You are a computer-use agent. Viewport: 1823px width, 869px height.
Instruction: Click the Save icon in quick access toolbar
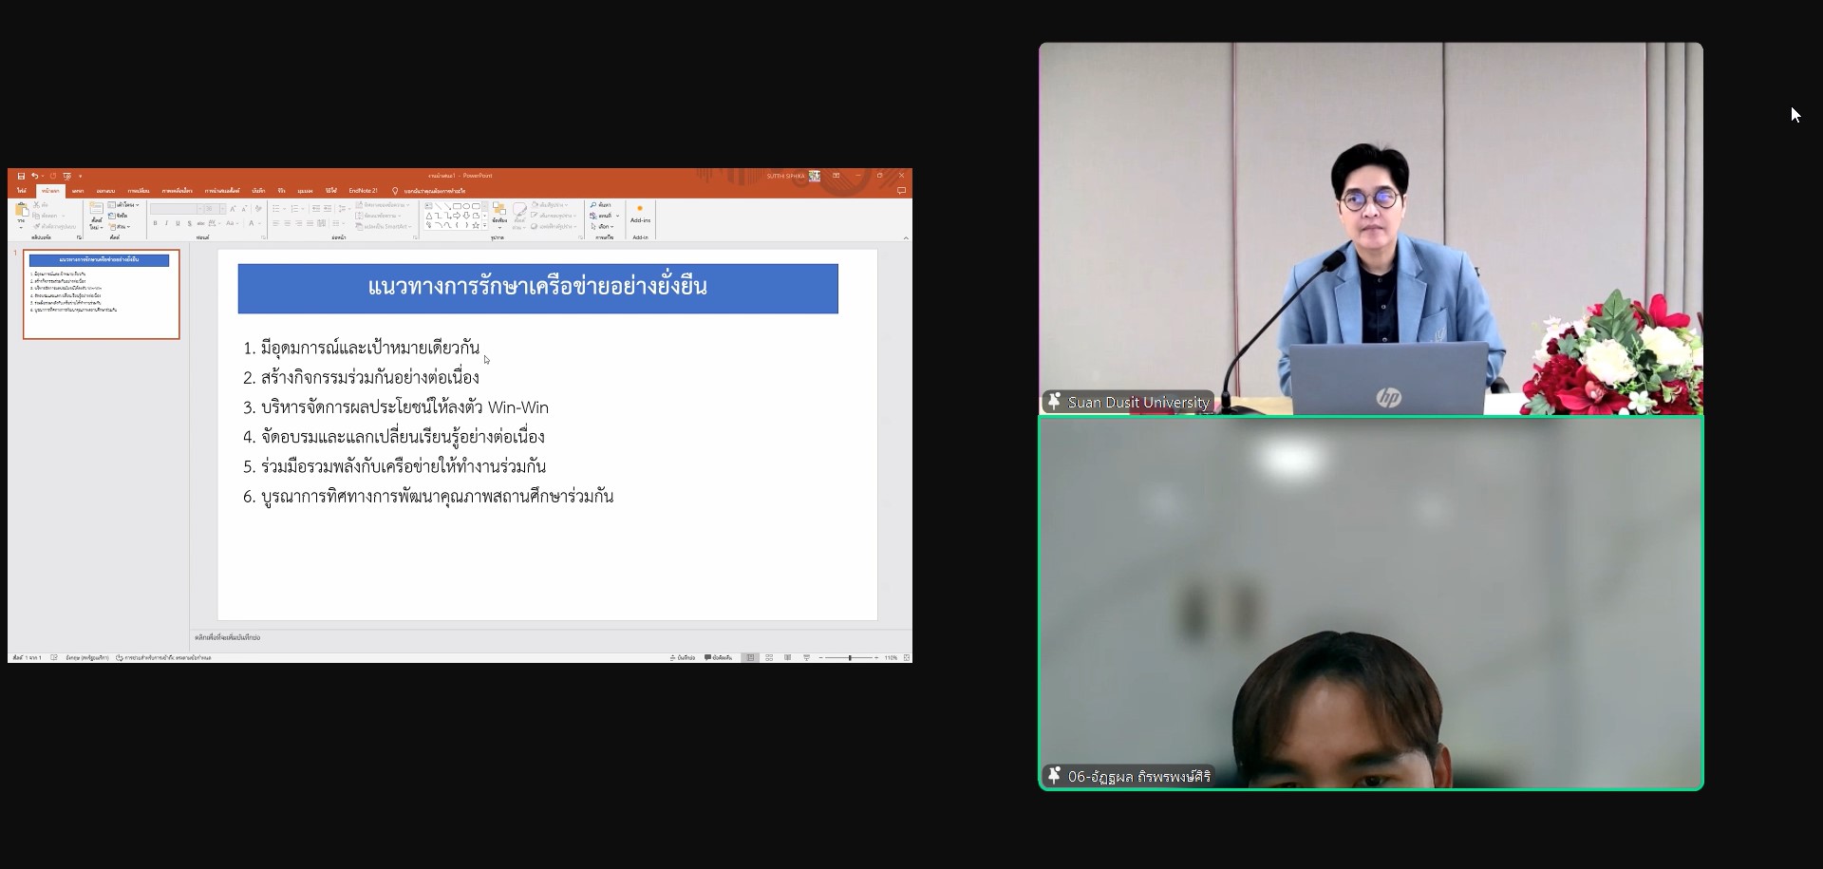[x=21, y=176]
